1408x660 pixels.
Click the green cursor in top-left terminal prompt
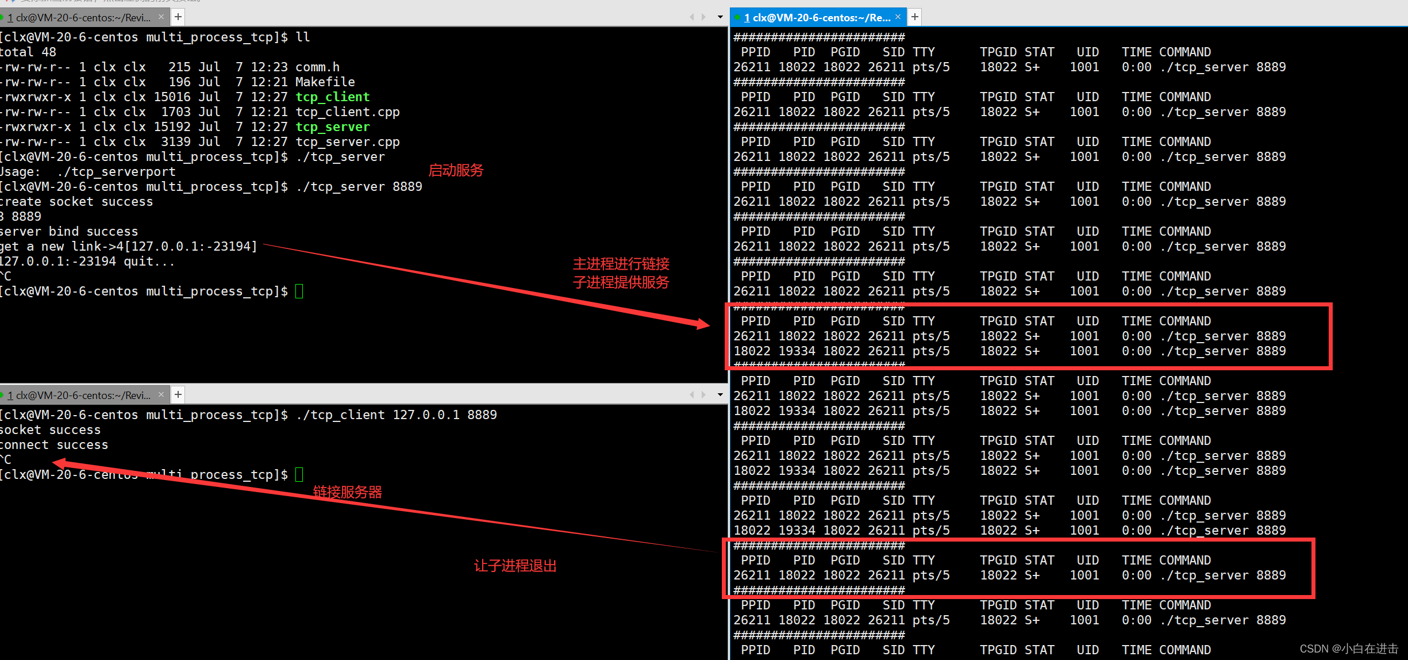[x=299, y=291]
